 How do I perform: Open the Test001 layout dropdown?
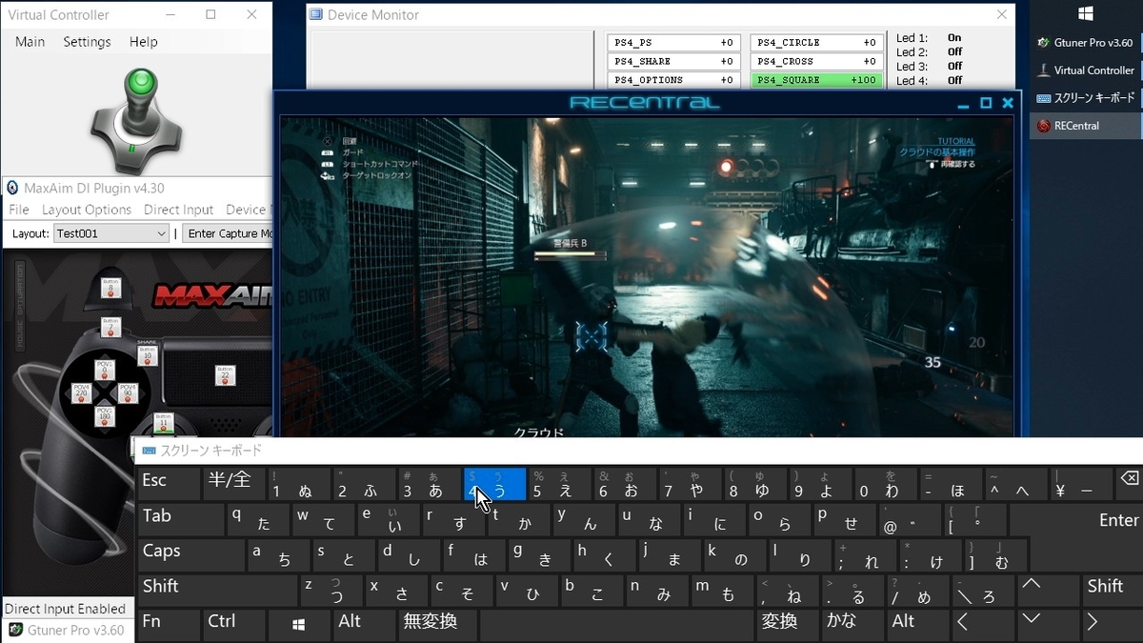coord(110,232)
